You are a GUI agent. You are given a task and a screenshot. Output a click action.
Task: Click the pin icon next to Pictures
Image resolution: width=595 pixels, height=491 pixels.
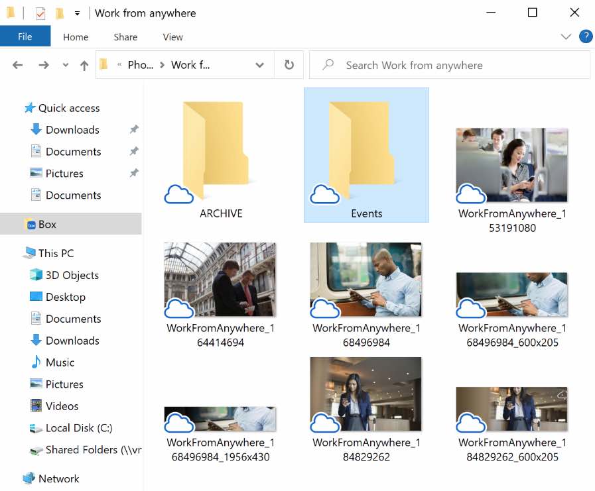click(134, 173)
